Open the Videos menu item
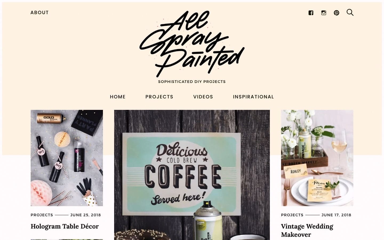The width and height of the screenshot is (384, 240). [x=203, y=97]
